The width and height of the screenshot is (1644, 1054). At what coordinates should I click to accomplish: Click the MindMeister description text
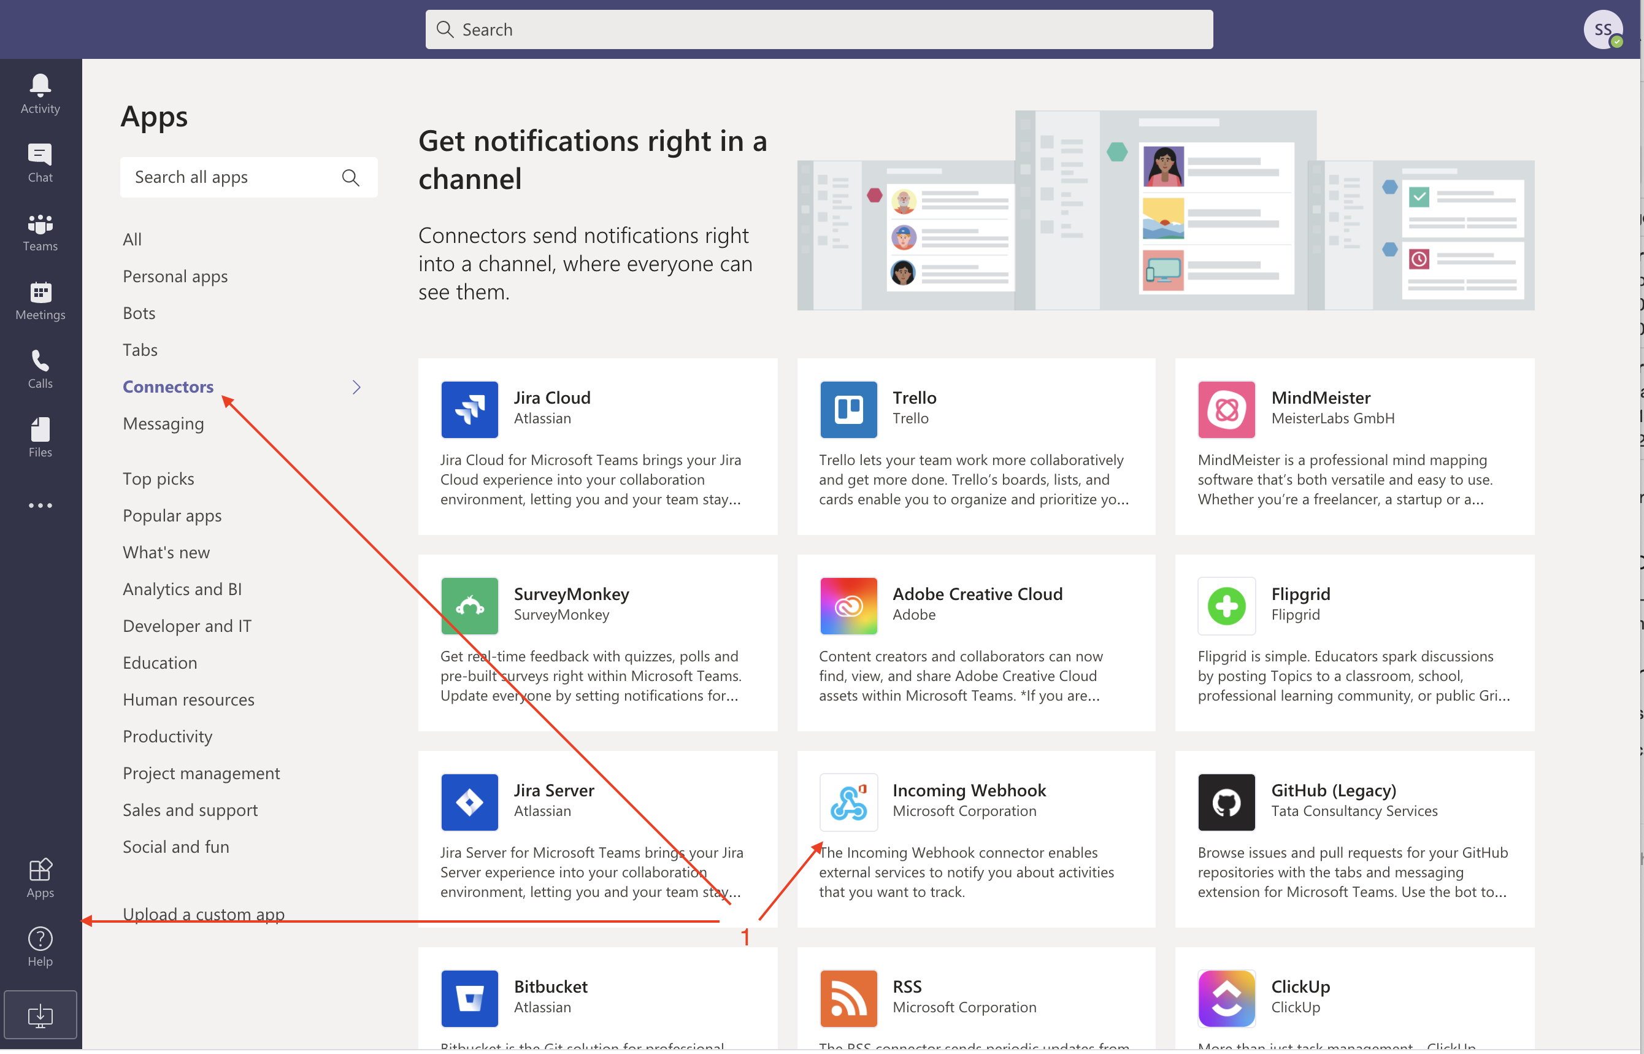[1345, 480]
